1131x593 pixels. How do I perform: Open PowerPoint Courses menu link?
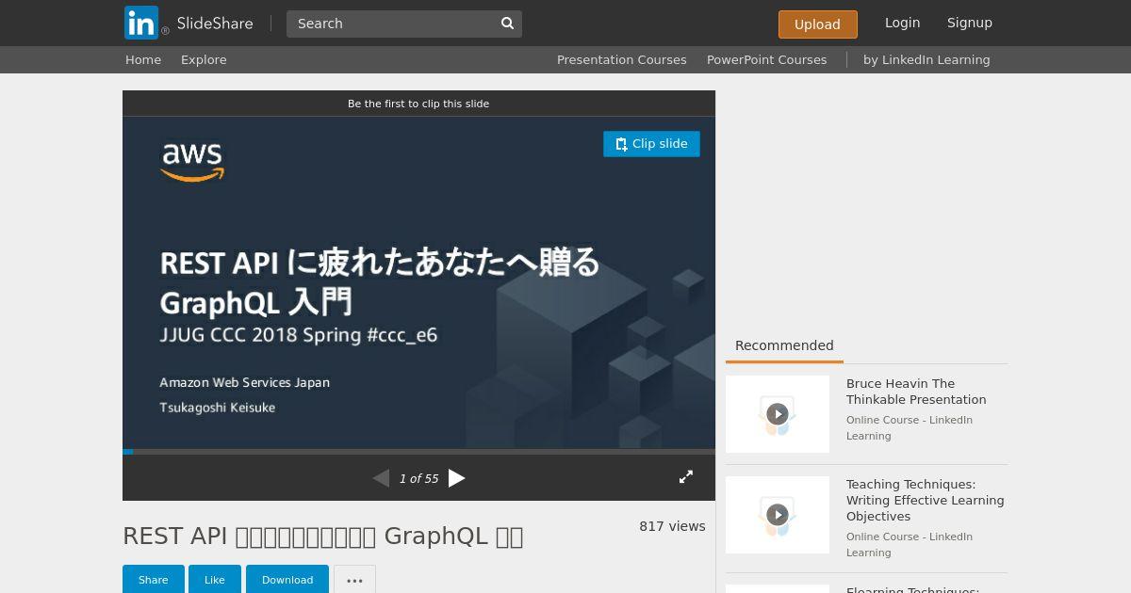click(x=767, y=59)
